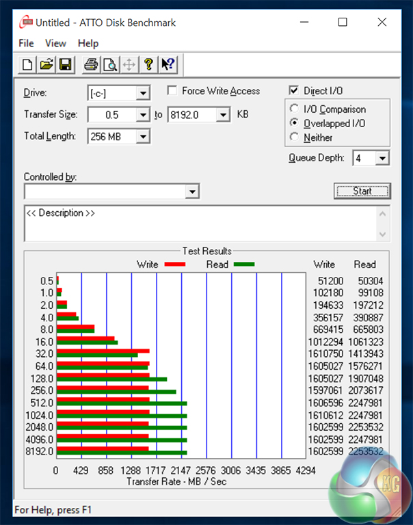Click the Description scrollbar up arrow

pyautogui.click(x=382, y=213)
